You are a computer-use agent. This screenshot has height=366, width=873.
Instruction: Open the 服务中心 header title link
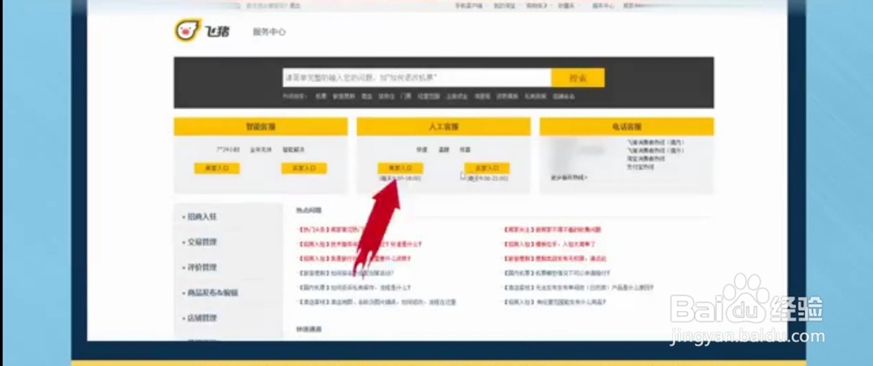click(x=270, y=32)
